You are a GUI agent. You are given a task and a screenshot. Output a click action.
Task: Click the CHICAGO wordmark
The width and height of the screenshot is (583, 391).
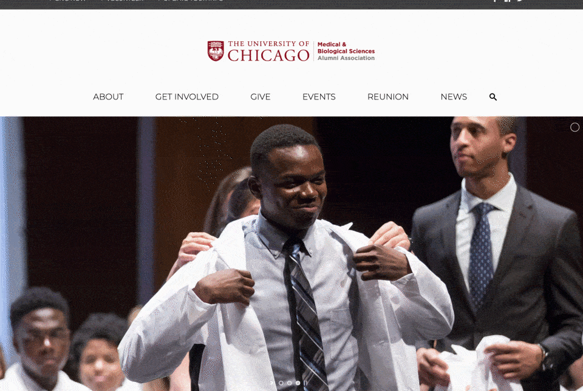268,55
